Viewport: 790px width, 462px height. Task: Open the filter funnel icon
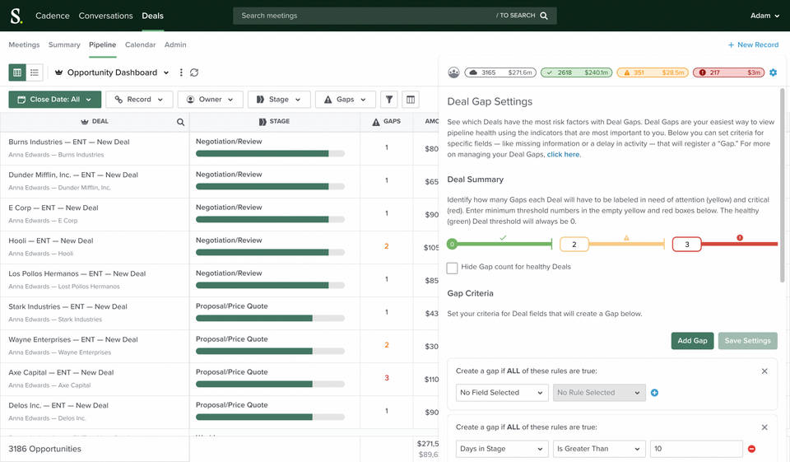pyautogui.click(x=388, y=100)
